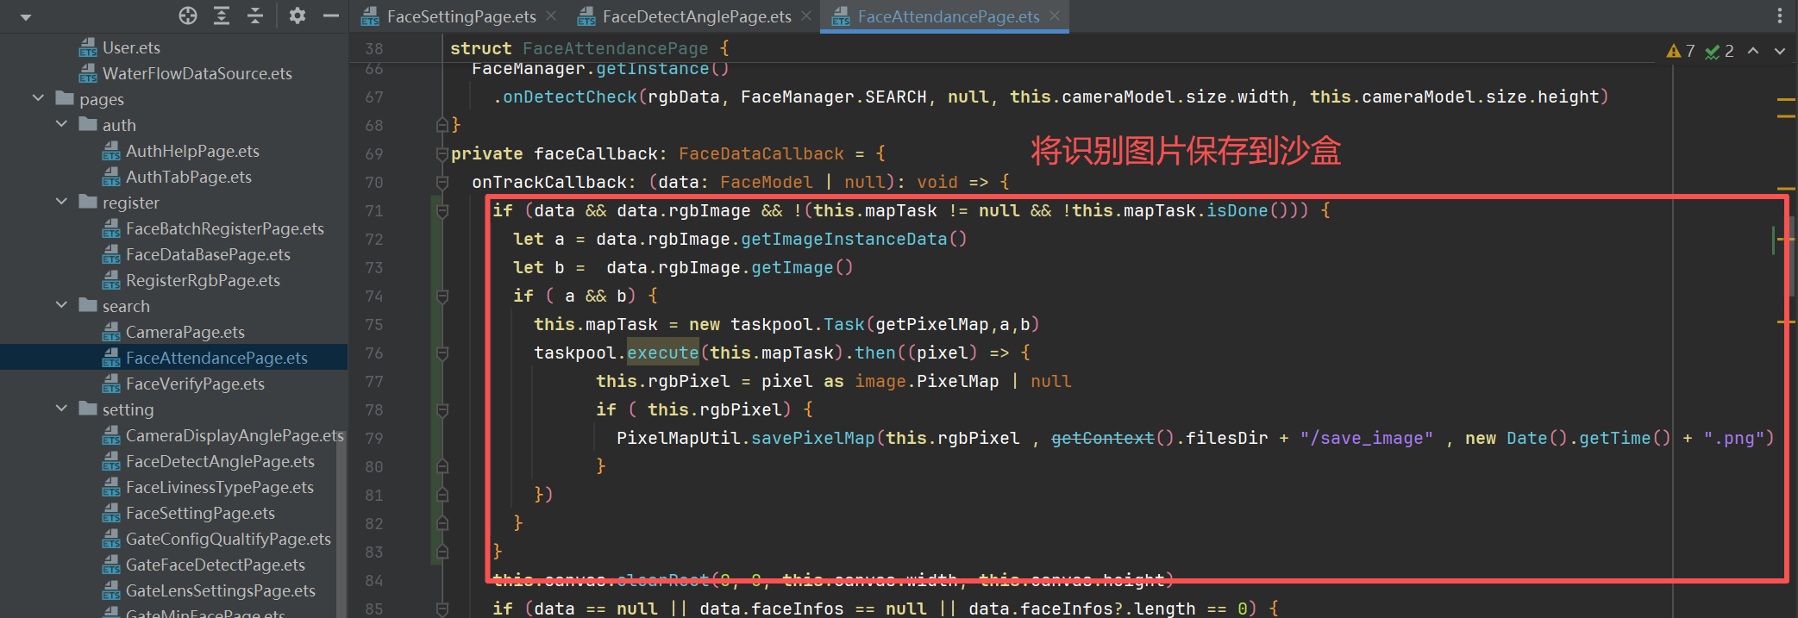Click the Expand All icon in project toolbar

click(222, 16)
